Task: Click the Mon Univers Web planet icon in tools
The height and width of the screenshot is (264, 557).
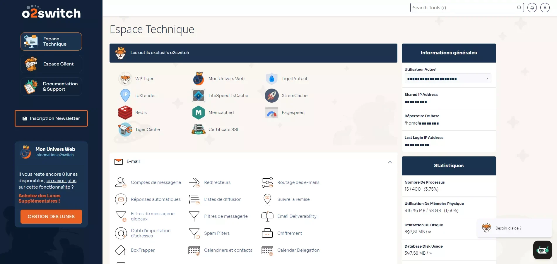Action: 199,79
